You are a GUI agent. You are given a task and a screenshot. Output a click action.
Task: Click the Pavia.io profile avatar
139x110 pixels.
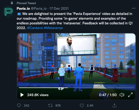click(x=8, y=12)
